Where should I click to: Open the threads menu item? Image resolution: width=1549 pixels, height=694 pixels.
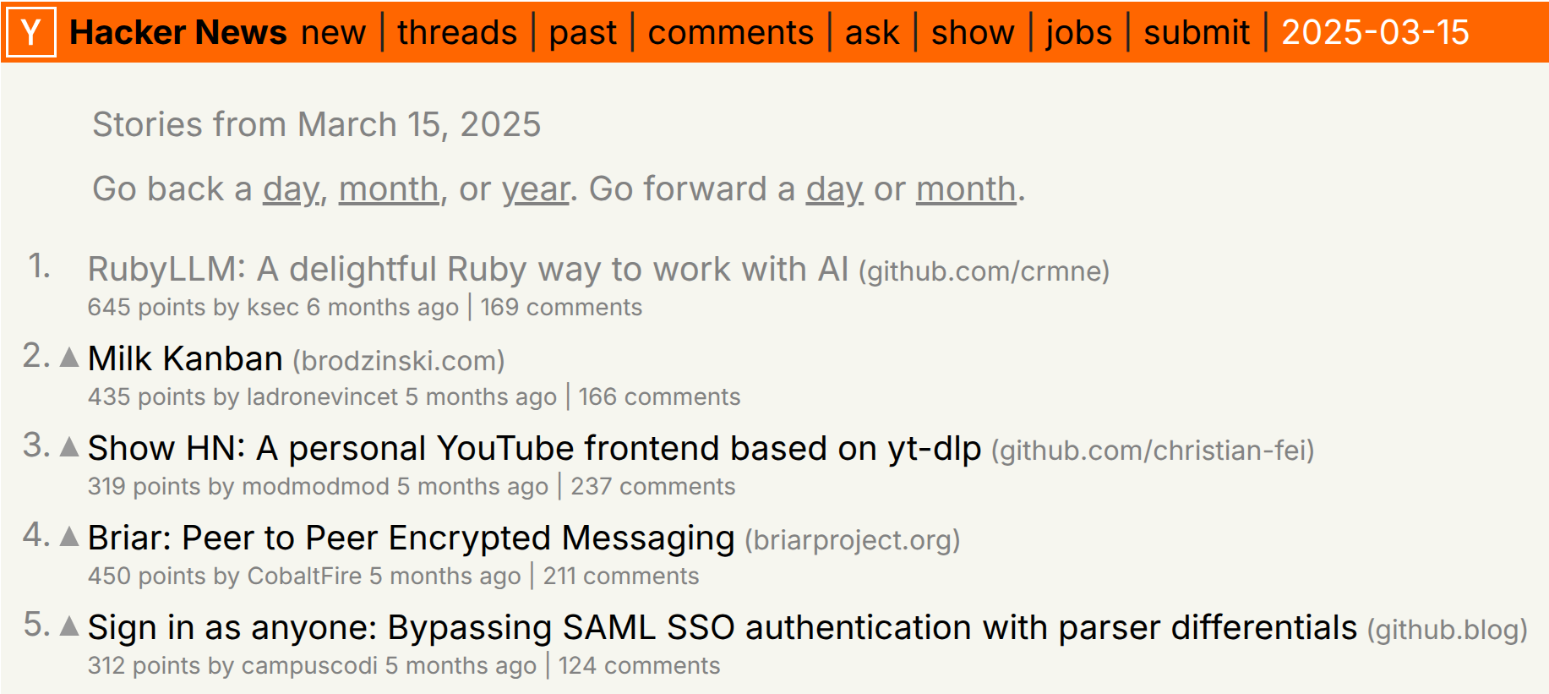point(457,32)
